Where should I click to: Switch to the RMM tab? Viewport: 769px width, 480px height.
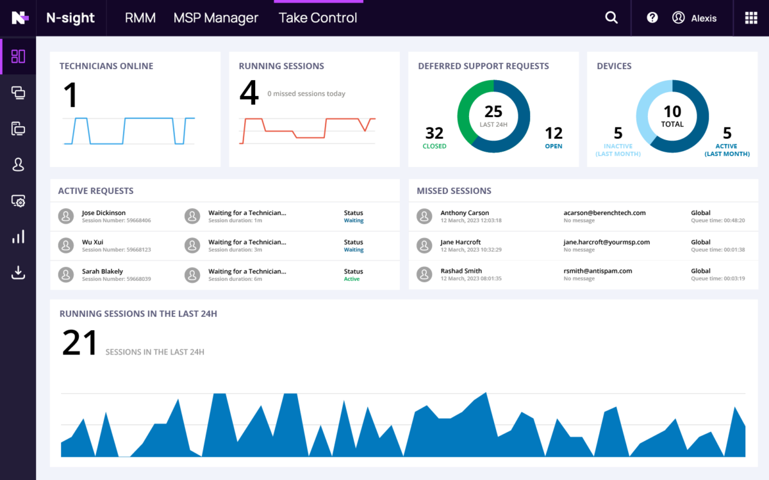click(x=140, y=17)
